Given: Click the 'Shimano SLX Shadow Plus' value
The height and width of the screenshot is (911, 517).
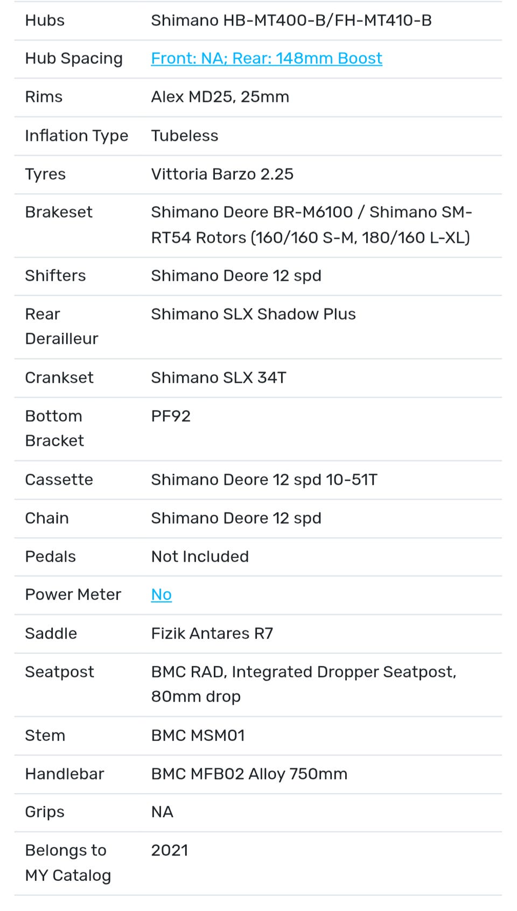Looking at the screenshot, I should (x=253, y=314).
